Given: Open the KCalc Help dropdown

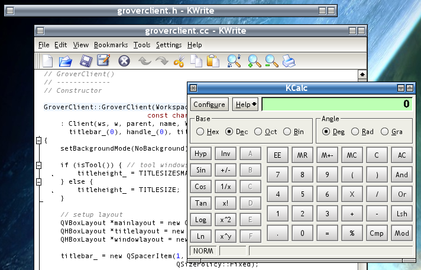Looking at the screenshot, I should [245, 105].
